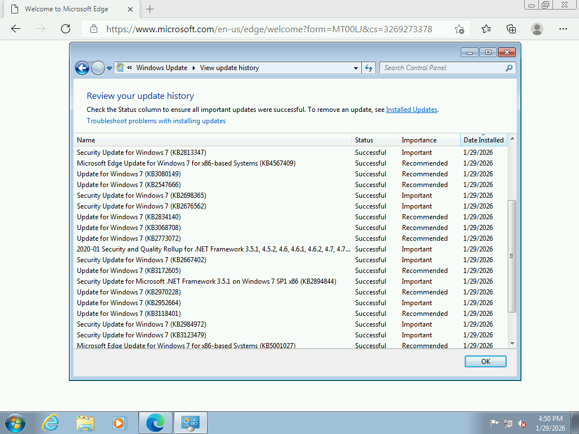Click the muted volume tray icon

(x=522, y=423)
